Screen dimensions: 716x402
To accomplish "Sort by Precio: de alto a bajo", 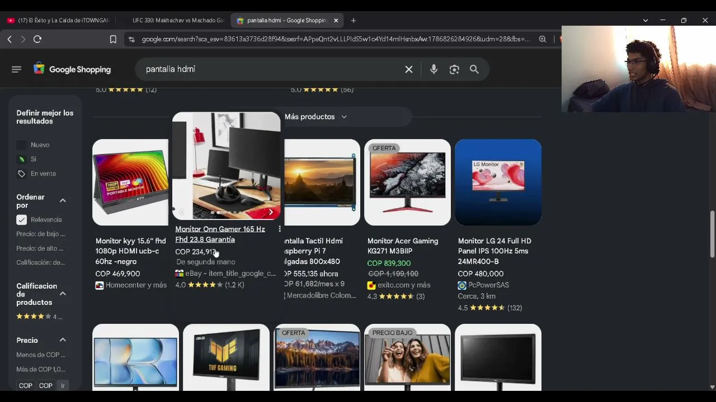I will click(40, 248).
